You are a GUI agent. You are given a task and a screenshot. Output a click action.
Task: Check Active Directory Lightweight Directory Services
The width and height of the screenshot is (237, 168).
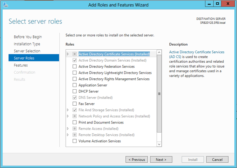tap(74, 73)
